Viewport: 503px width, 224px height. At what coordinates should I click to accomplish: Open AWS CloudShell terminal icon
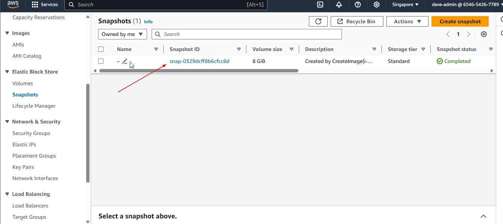(x=320, y=5)
